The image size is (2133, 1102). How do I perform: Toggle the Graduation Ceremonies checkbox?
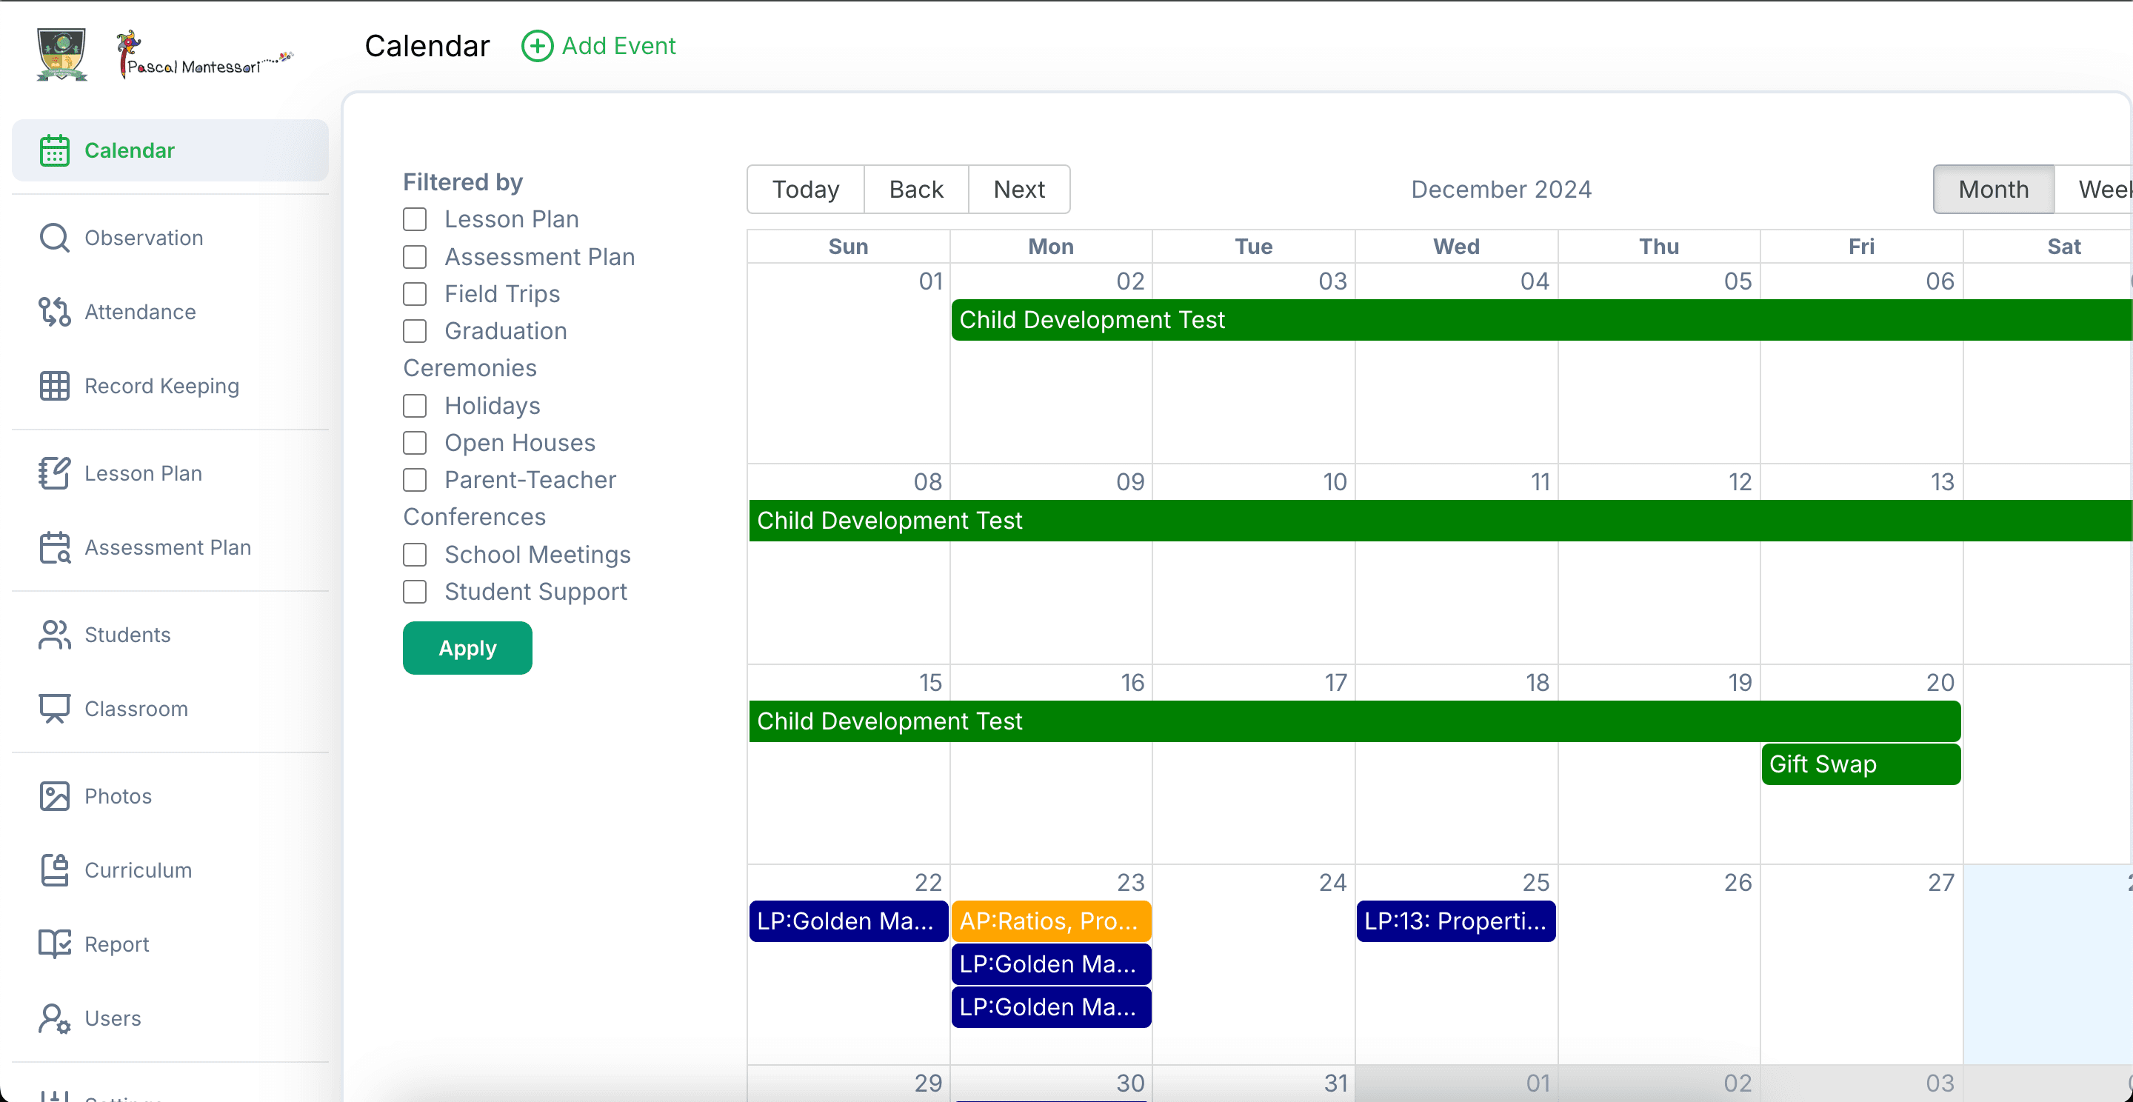pyautogui.click(x=415, y=331)
